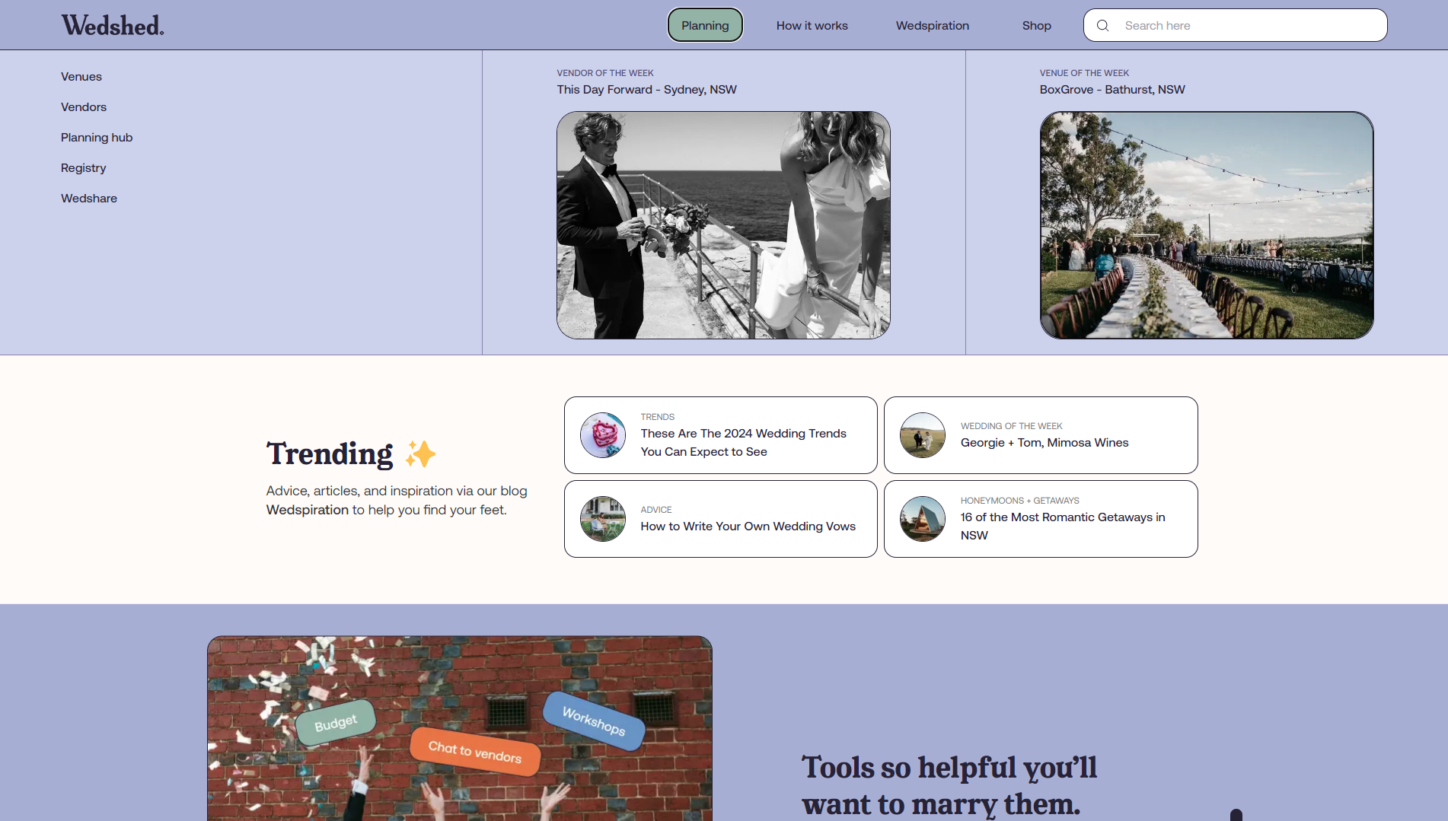The width and height of the screenshot is (1448, 821).
Task: Click the Wedshed logo
Action: click(113, 25)
